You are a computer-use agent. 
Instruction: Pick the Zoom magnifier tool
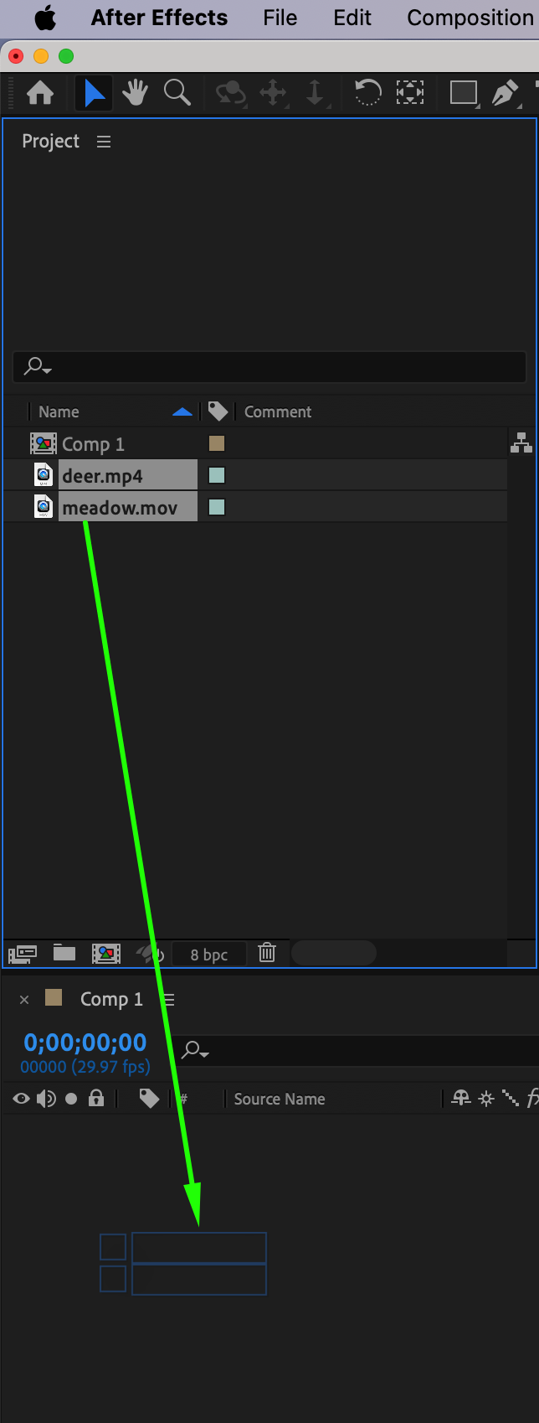pyautogui.click(x=177, y=92)
